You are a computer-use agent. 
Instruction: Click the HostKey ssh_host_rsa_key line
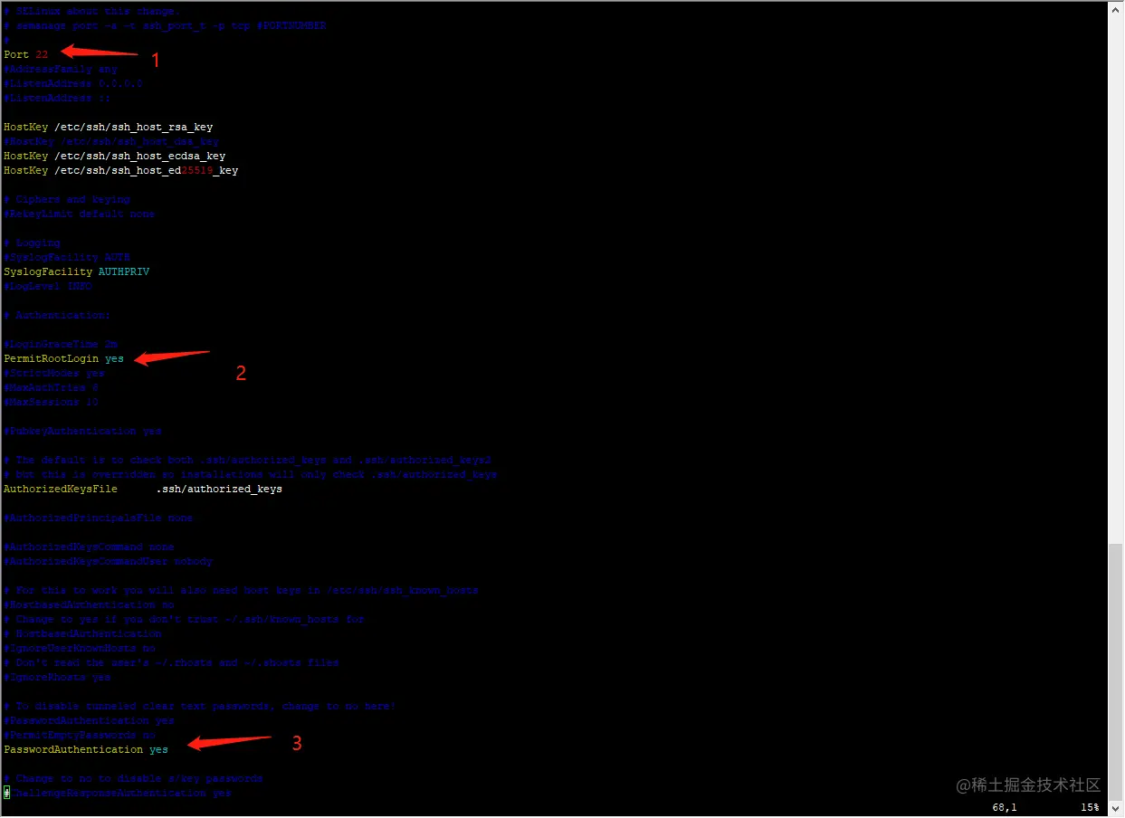coord(108,128)
